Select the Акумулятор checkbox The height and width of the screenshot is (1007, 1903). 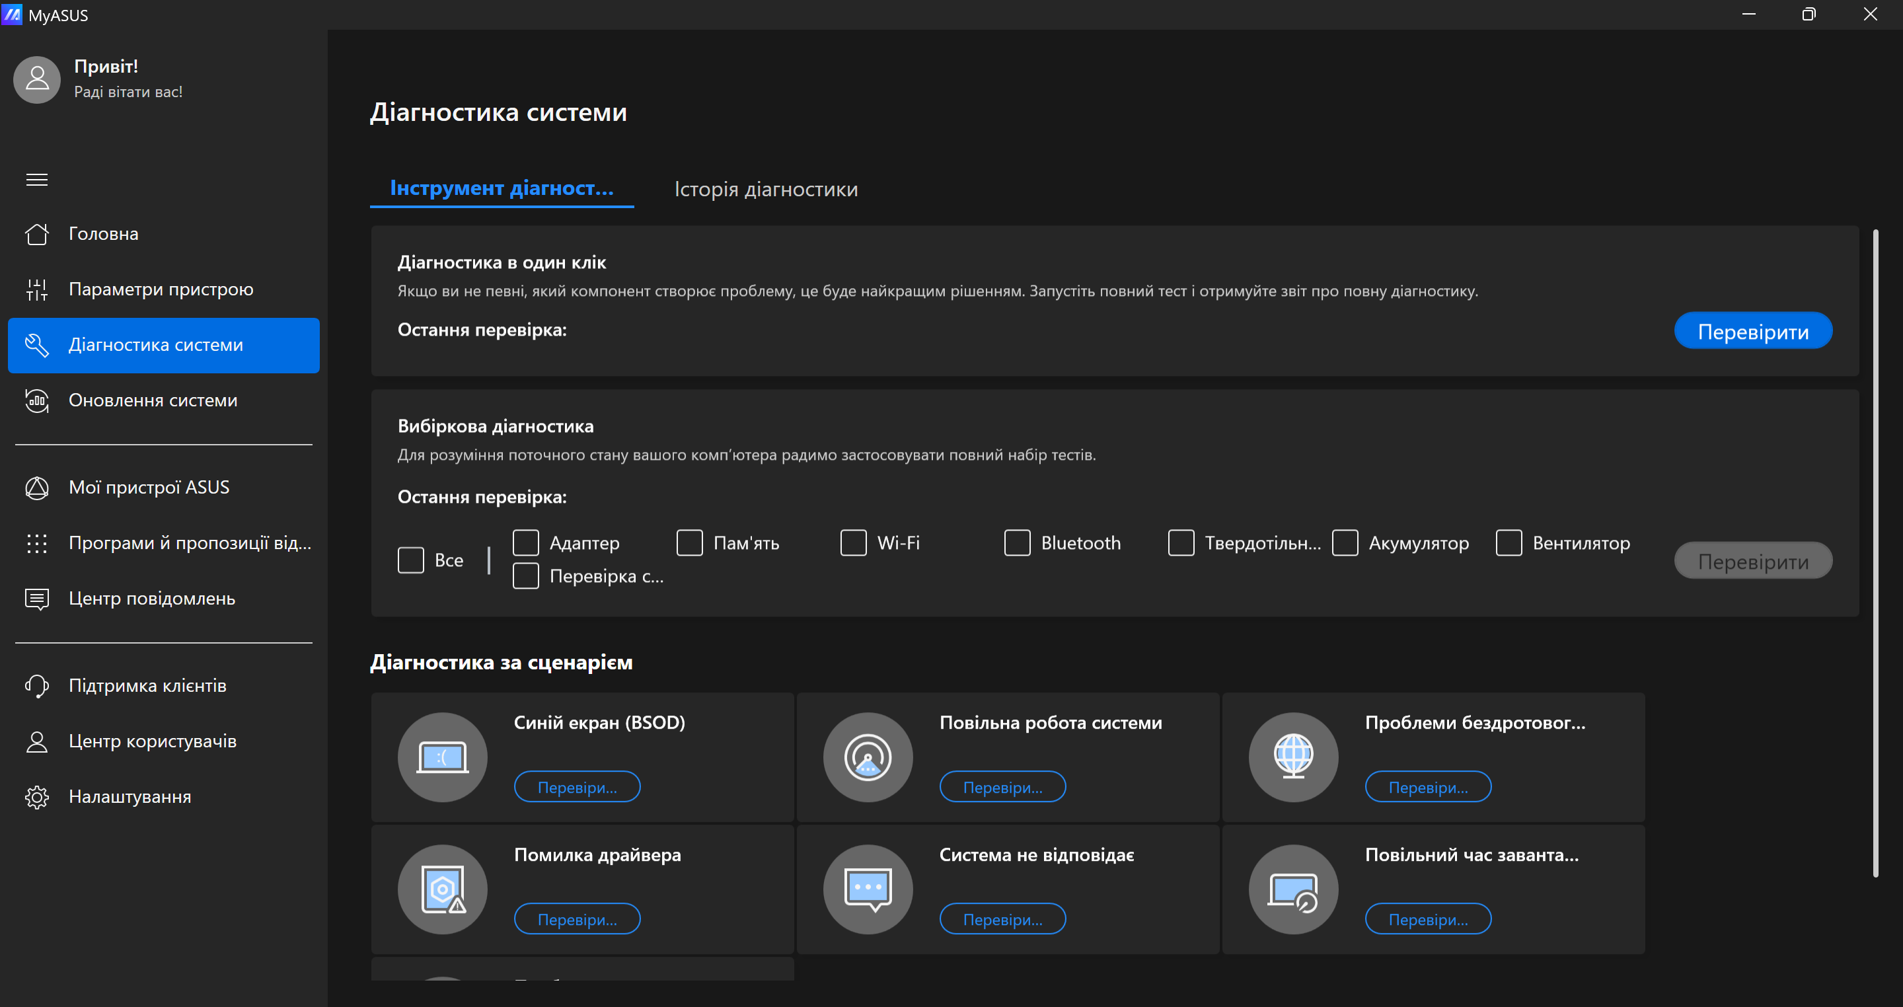1345,543
